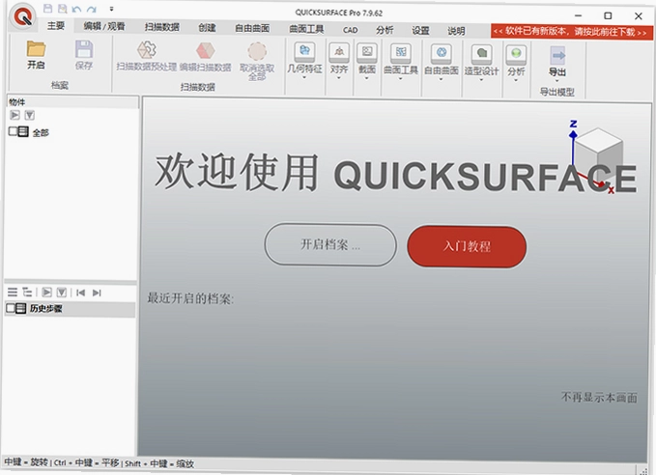Click the 曲面工具 ribbon group icon
The width and height of the screenshot is (656, 475).
tap(400, 53)
